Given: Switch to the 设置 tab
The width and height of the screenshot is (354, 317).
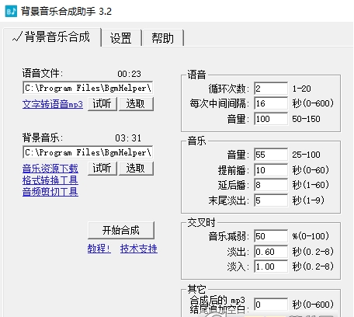Looking at the screenshot, I should click(121, 38).
